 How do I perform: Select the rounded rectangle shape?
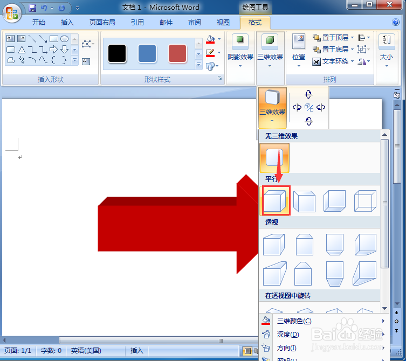(11, 50)
